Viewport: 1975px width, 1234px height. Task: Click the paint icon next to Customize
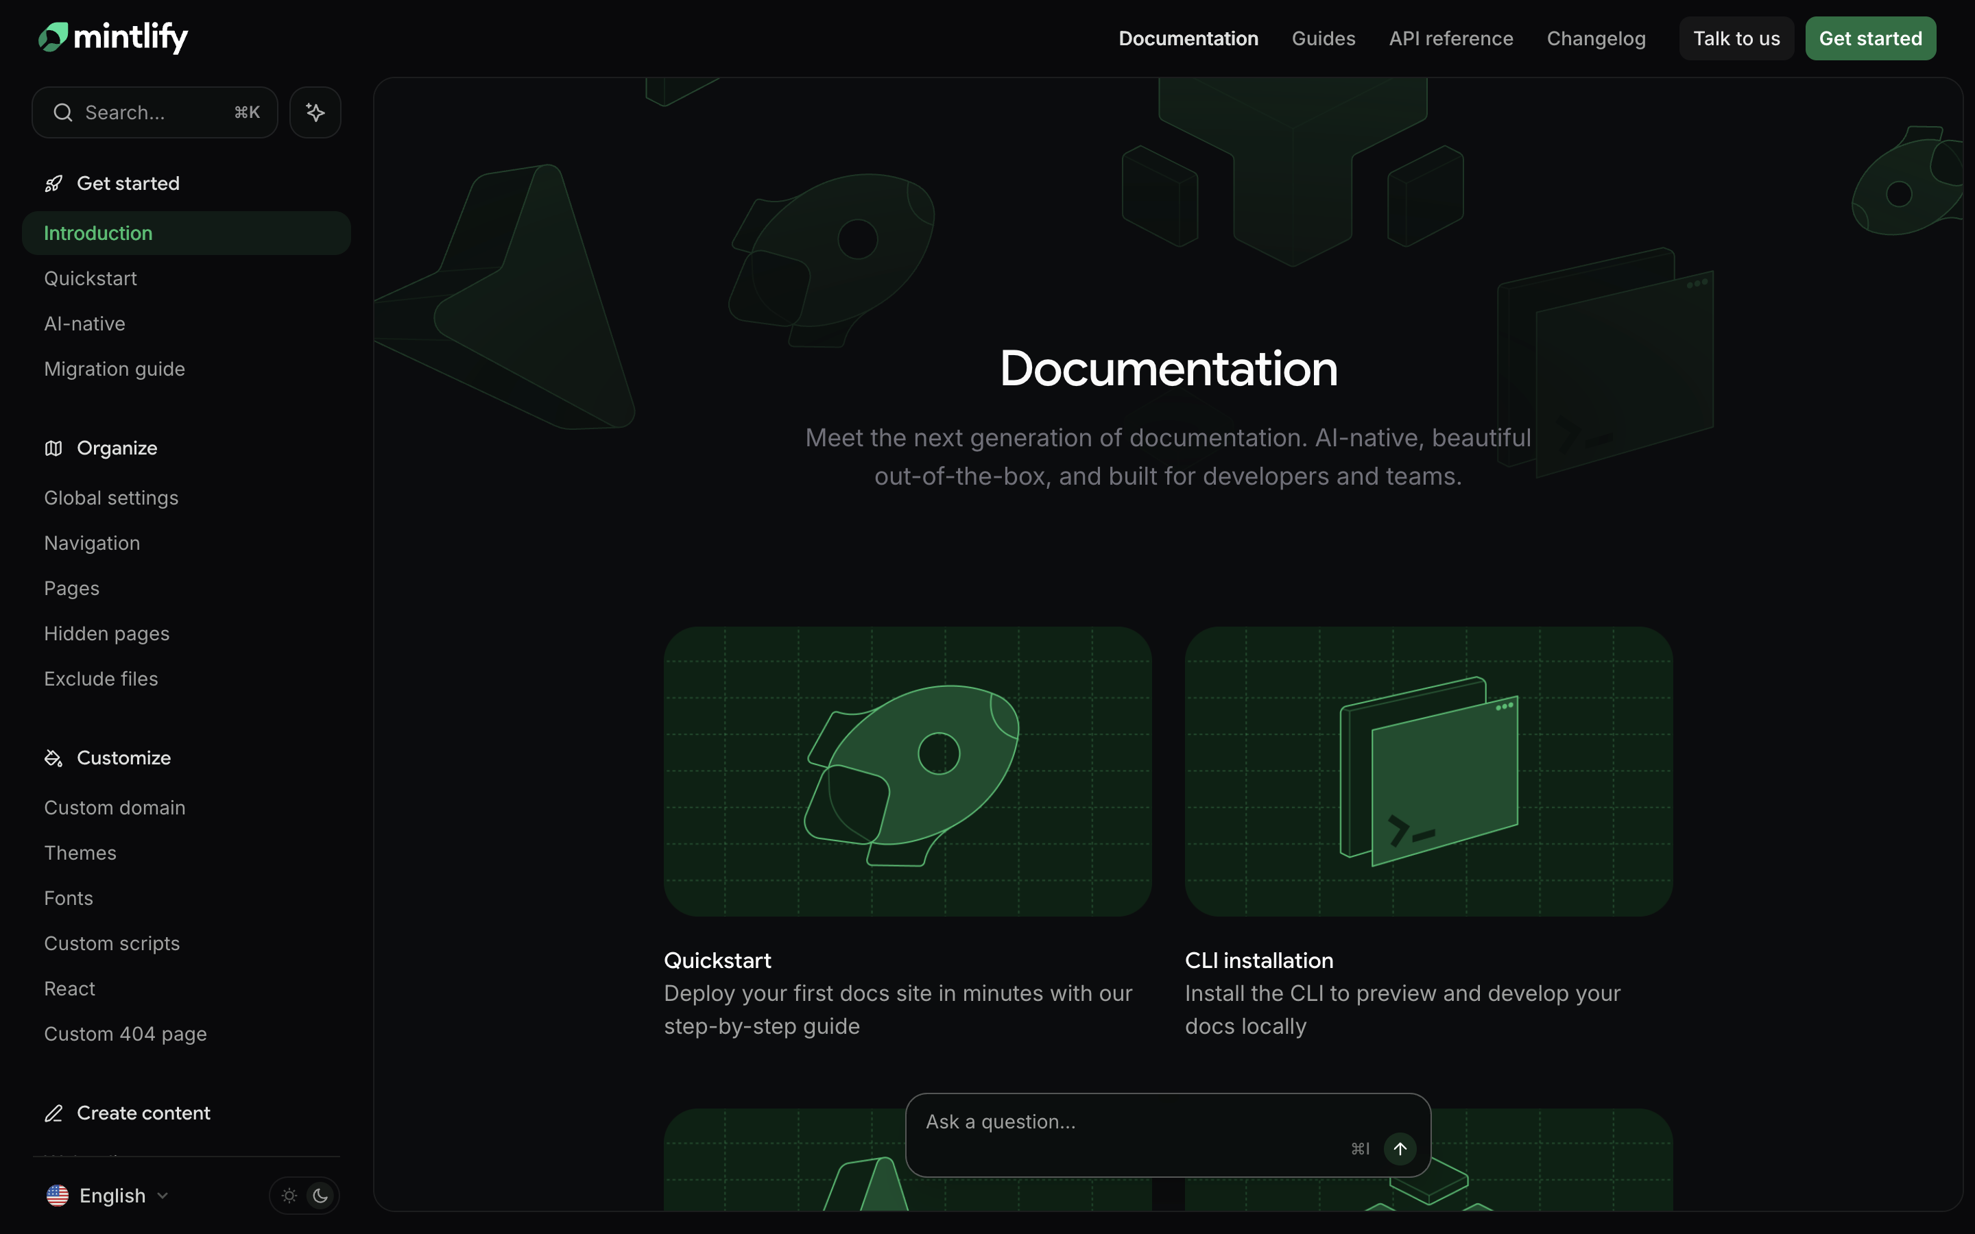(x=53, y=758)
